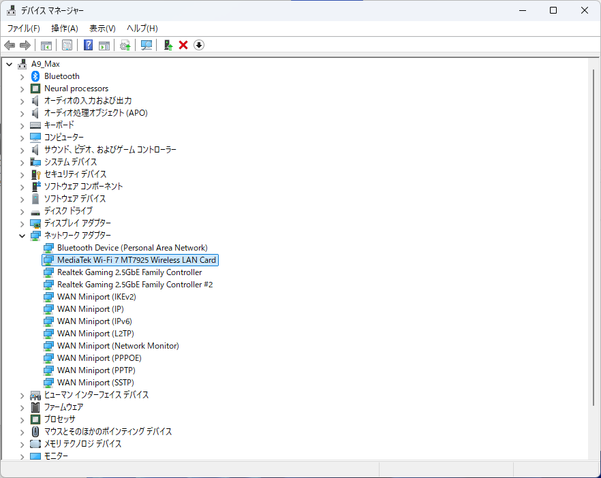Maximize the Device Manager window
The width and height of the screenshot is (601, 478).
pyautogui.click(x=553, y=10)
